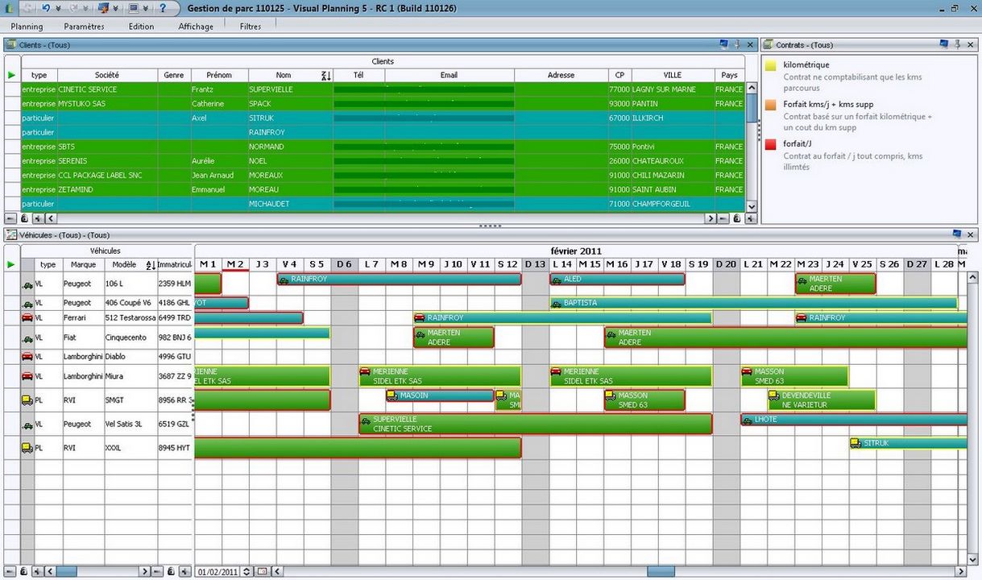The width and height of the screenshot is (982, 580).
Task: Click the date field showing 01/02/2011
Action: 218,571
